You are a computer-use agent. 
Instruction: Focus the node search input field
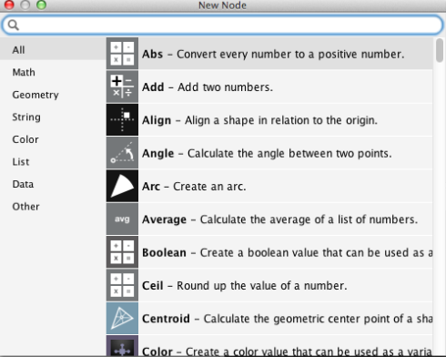coord(222,25)
